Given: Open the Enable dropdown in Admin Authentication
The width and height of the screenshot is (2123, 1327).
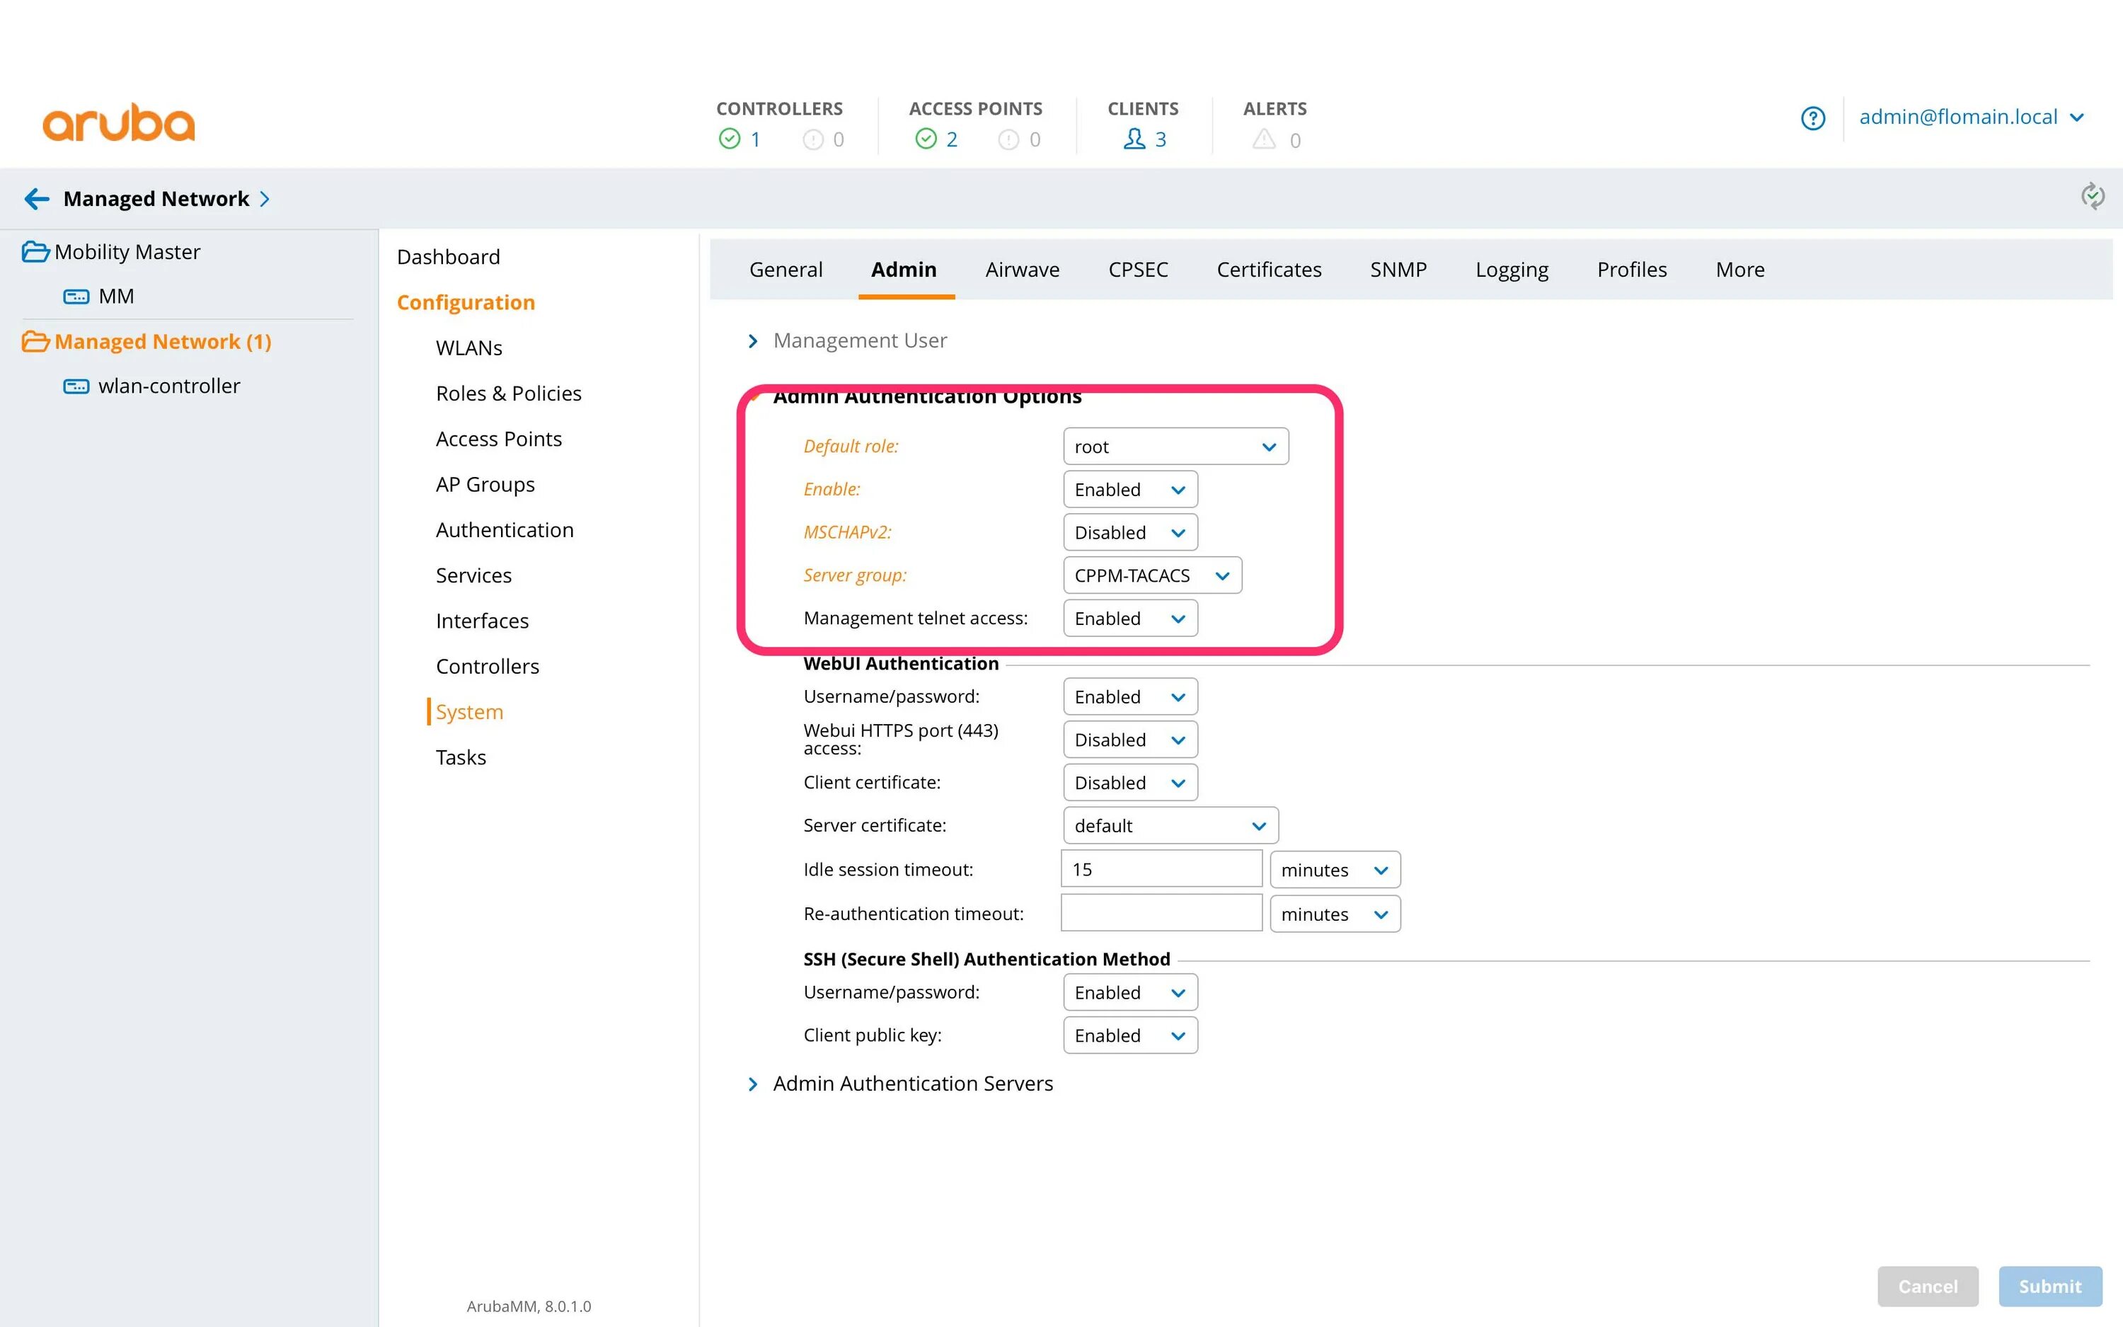Looking at the screenshot, I should [x=1130, y=490].
